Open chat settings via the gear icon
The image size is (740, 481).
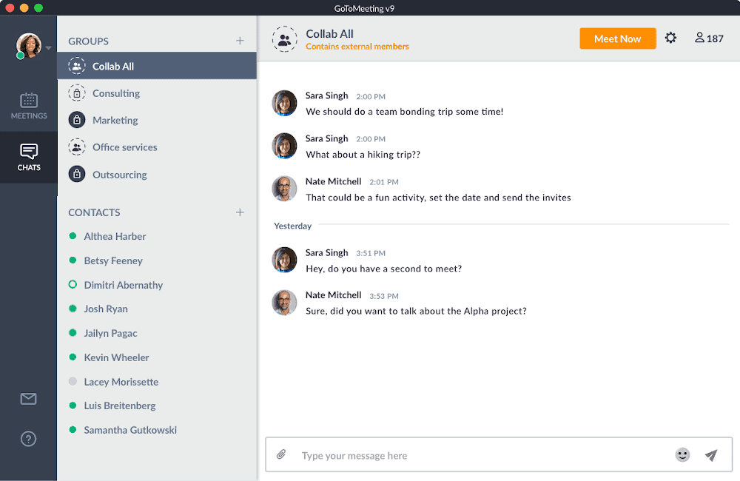[x=670, y=38]
